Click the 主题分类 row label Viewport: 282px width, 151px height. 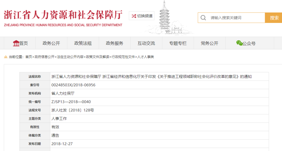point(35,119)
